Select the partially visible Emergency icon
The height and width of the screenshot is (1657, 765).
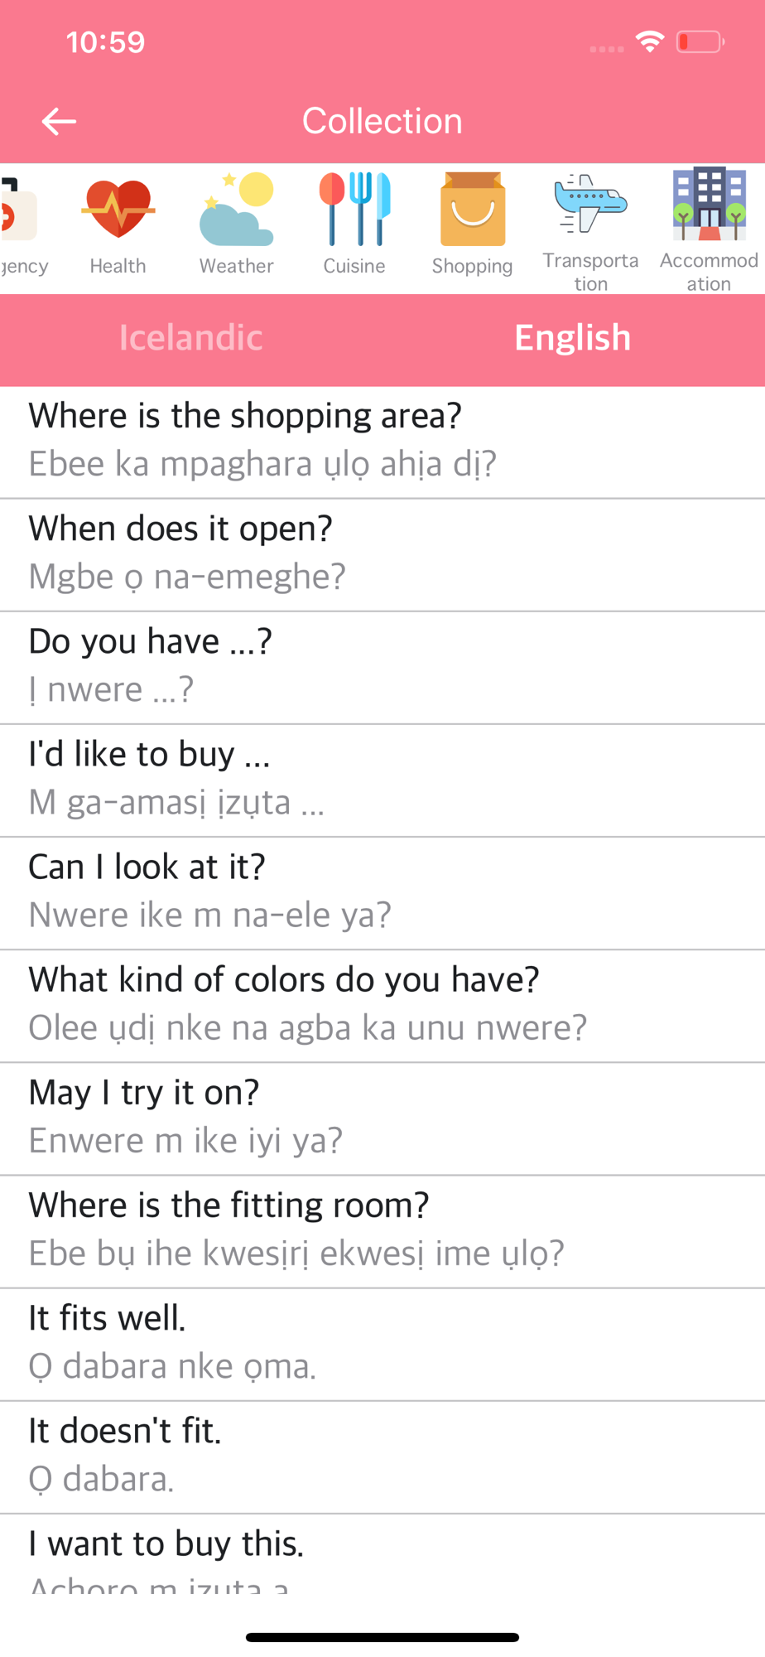(18, 215)
